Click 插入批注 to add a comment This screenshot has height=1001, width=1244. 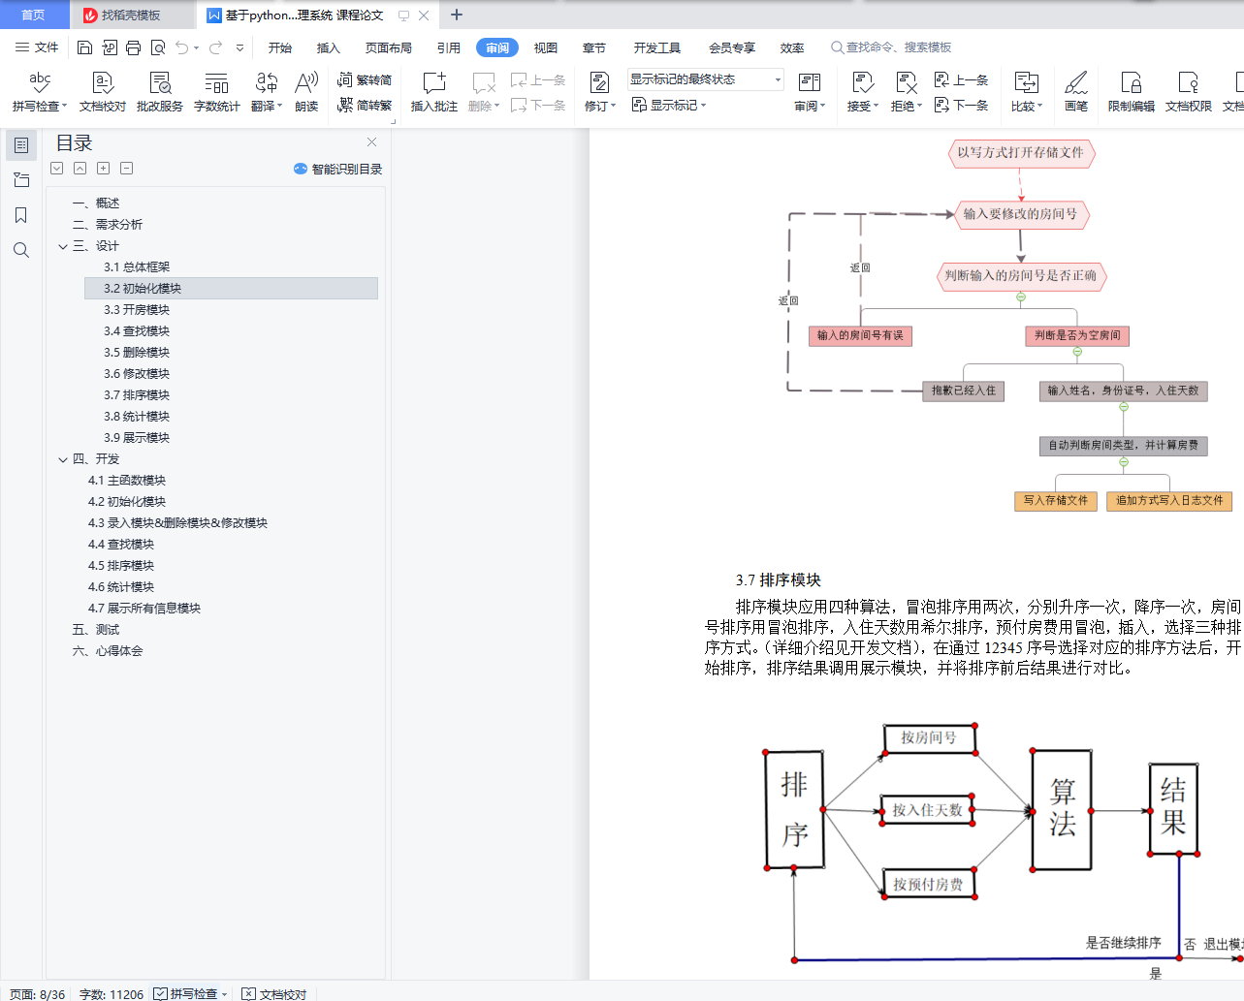434,92
